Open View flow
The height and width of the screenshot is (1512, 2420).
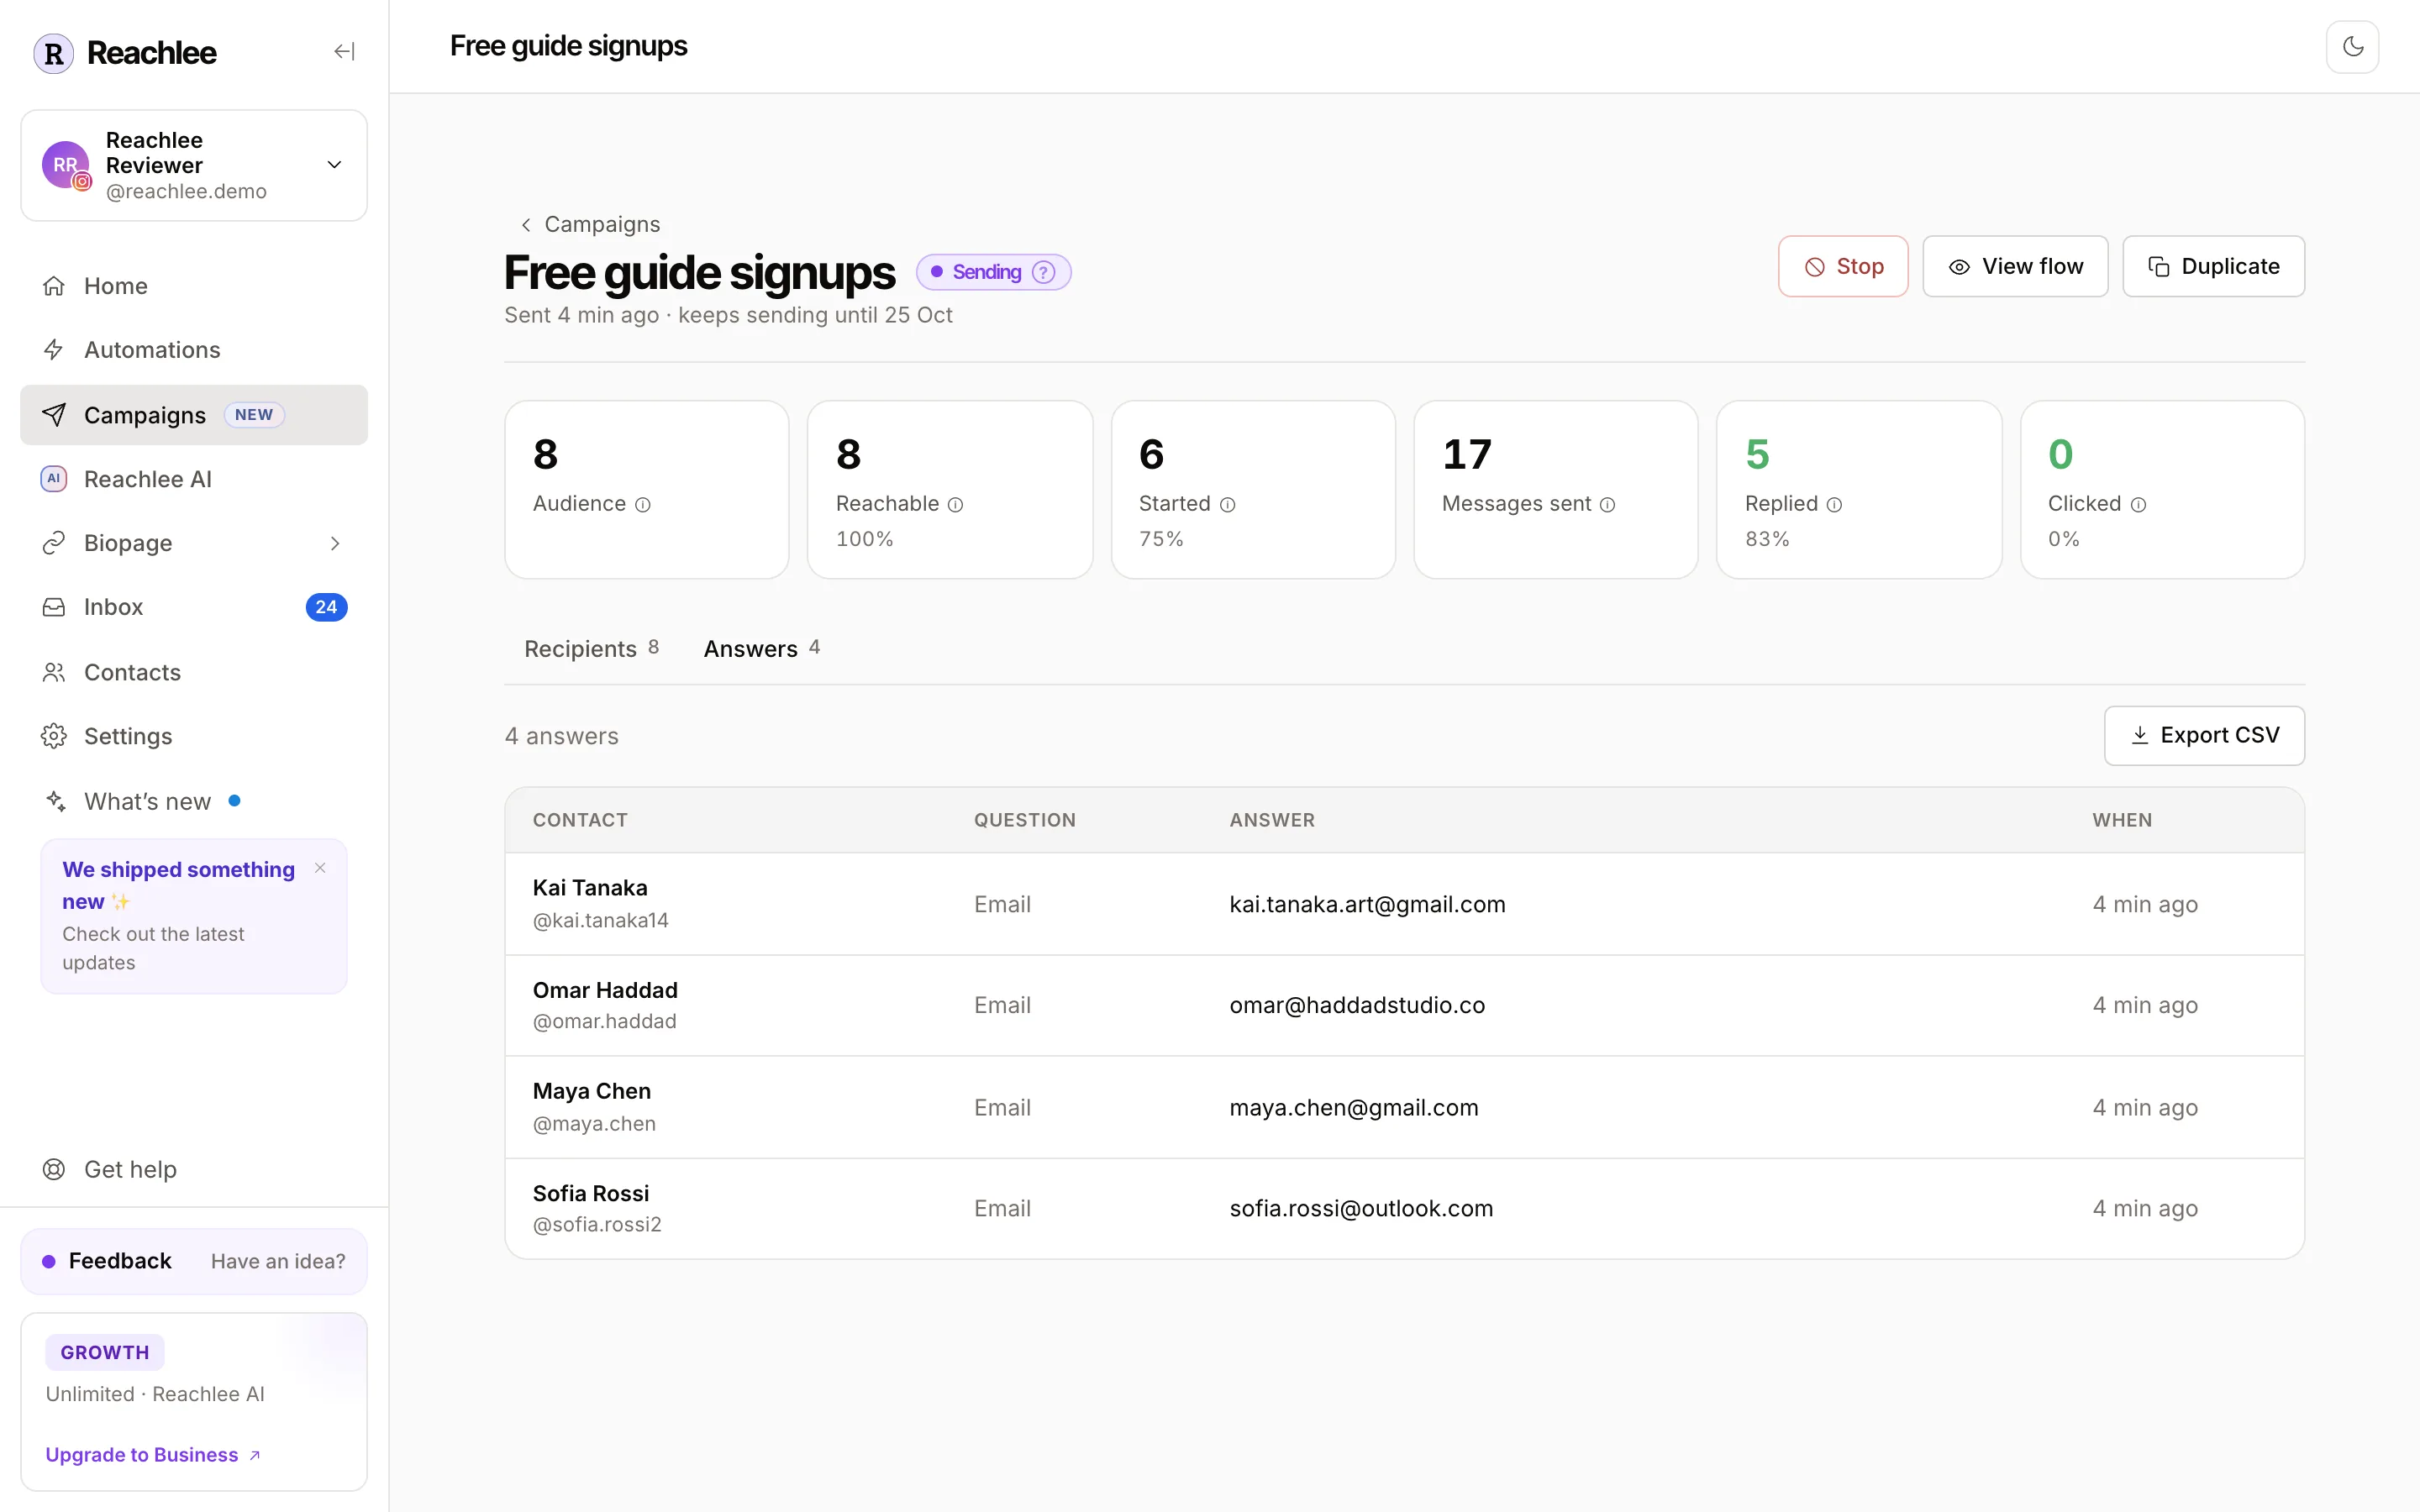point(2015,266)
